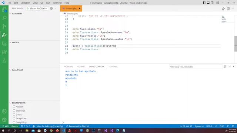This screenshot has height=133, width=237.
Task: Open editor more actions ellipsis
Action: pyautogui.click(x=233, y=8)
